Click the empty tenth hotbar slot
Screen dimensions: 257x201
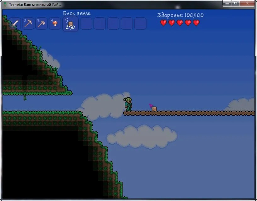pyautogui.click(x=140, y=23)
